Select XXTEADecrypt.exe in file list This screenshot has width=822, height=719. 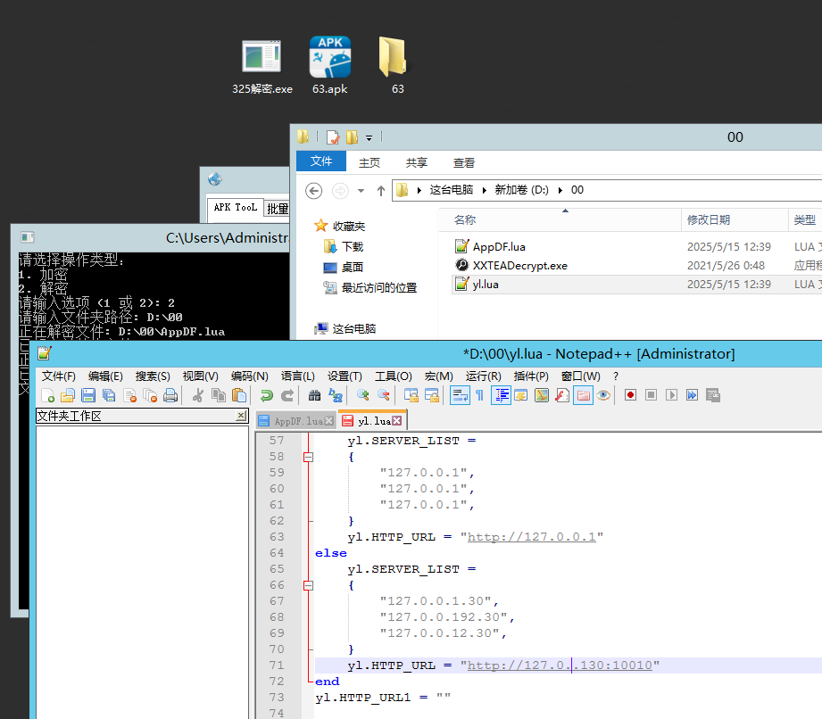[519, 265]
